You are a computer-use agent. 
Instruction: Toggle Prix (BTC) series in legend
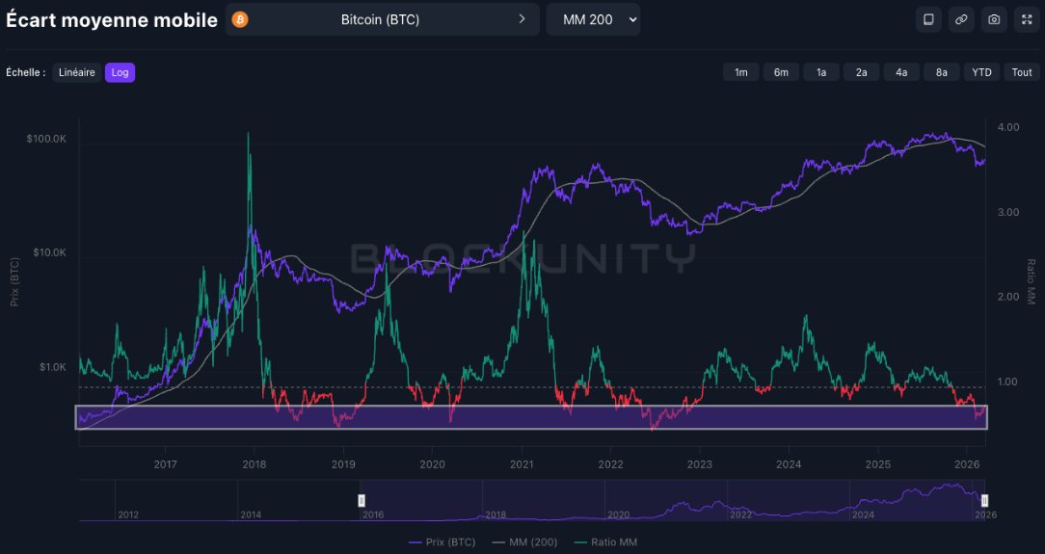[442, 542]
